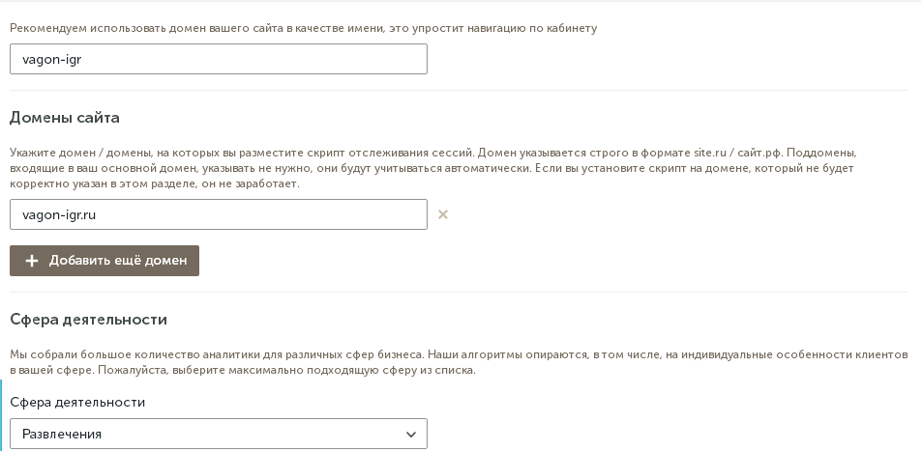This screenshot has height=451, width=921.
Task: Click the plus icon on add-domain button
Action: 32,261
